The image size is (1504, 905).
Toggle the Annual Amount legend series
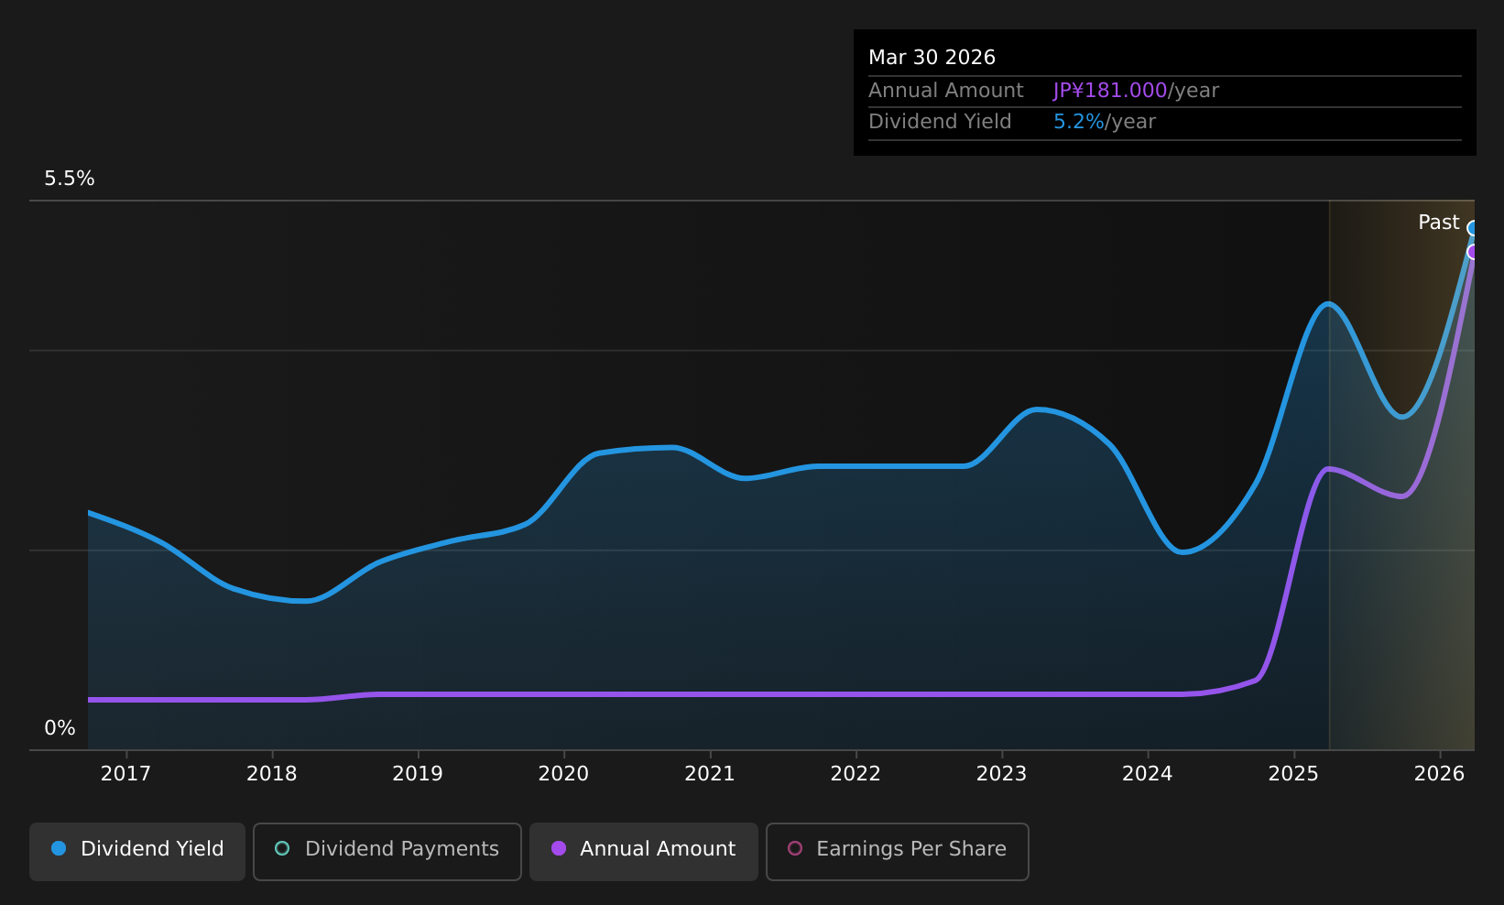[x=644, y=851]
